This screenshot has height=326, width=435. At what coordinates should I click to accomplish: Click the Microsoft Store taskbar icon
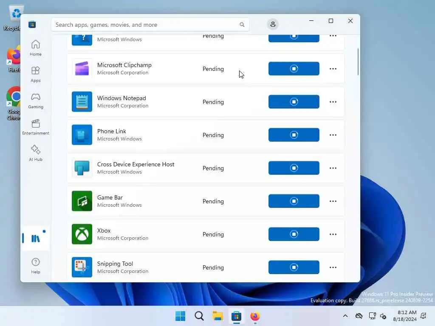click(x=236, y=316)
